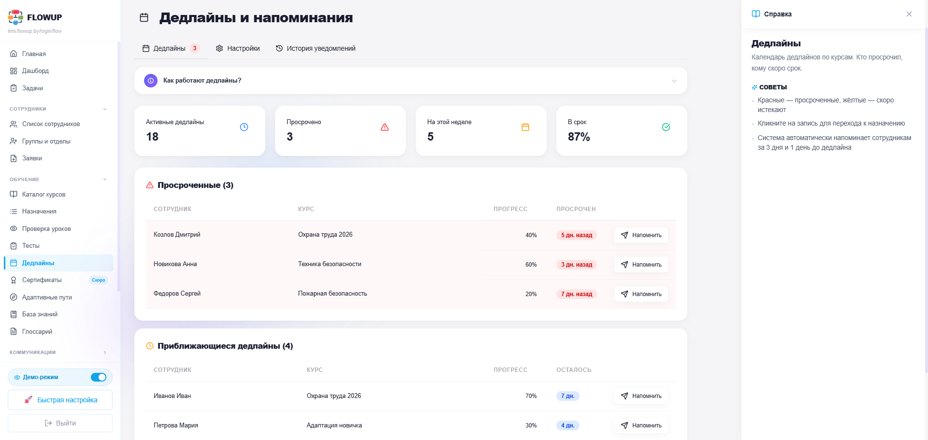This screenshot has height=440, width=928.
Task: Click the Техника безопасности course cell
Action: point(330,264)
